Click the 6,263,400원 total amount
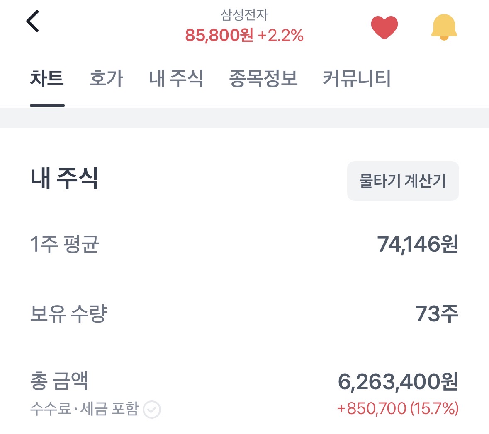 398,382
